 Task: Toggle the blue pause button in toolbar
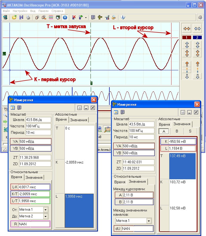click(65, 17)
